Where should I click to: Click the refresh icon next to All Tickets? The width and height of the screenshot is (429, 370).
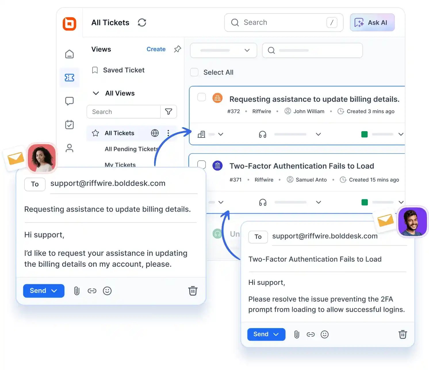pyautogui.click(x=142, y=22)
